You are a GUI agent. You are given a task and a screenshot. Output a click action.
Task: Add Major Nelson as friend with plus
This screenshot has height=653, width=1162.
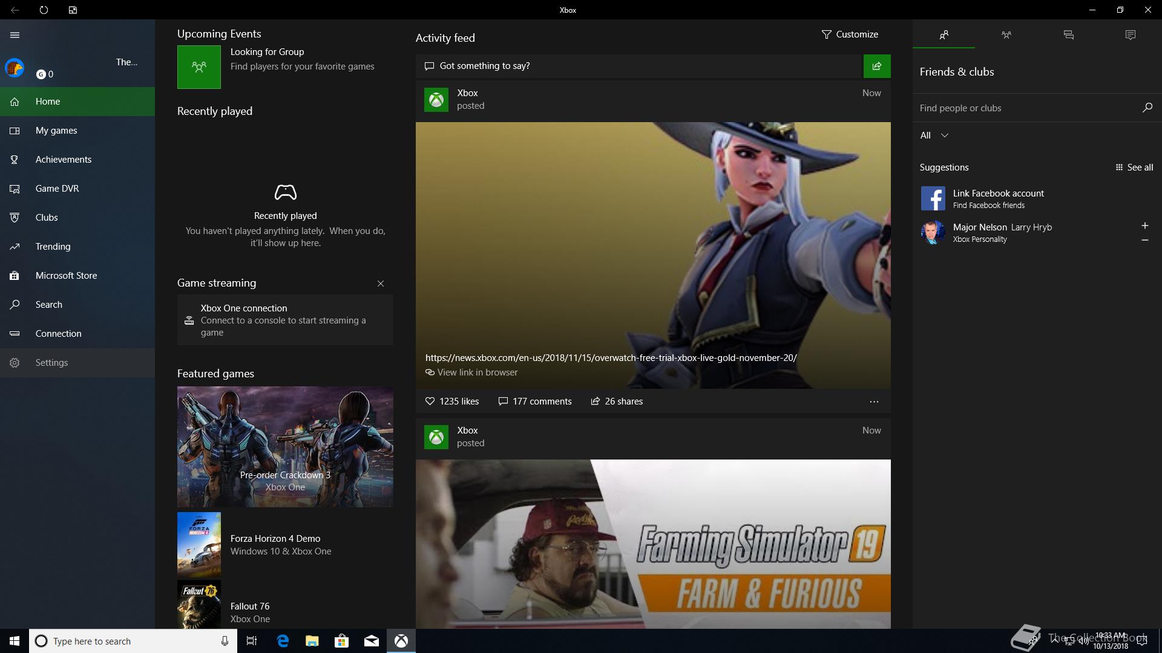coord(1144,226)
